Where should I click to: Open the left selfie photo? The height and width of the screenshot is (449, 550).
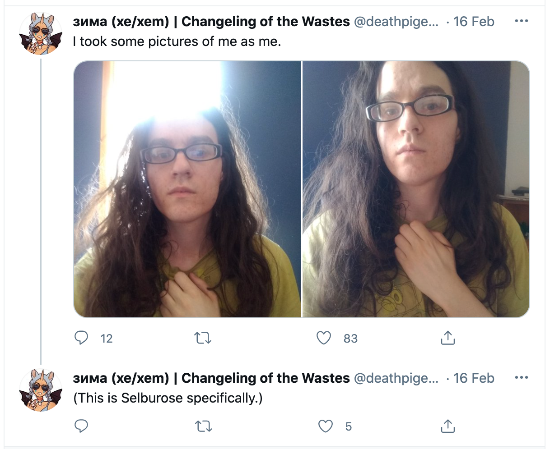pos(187,189)
